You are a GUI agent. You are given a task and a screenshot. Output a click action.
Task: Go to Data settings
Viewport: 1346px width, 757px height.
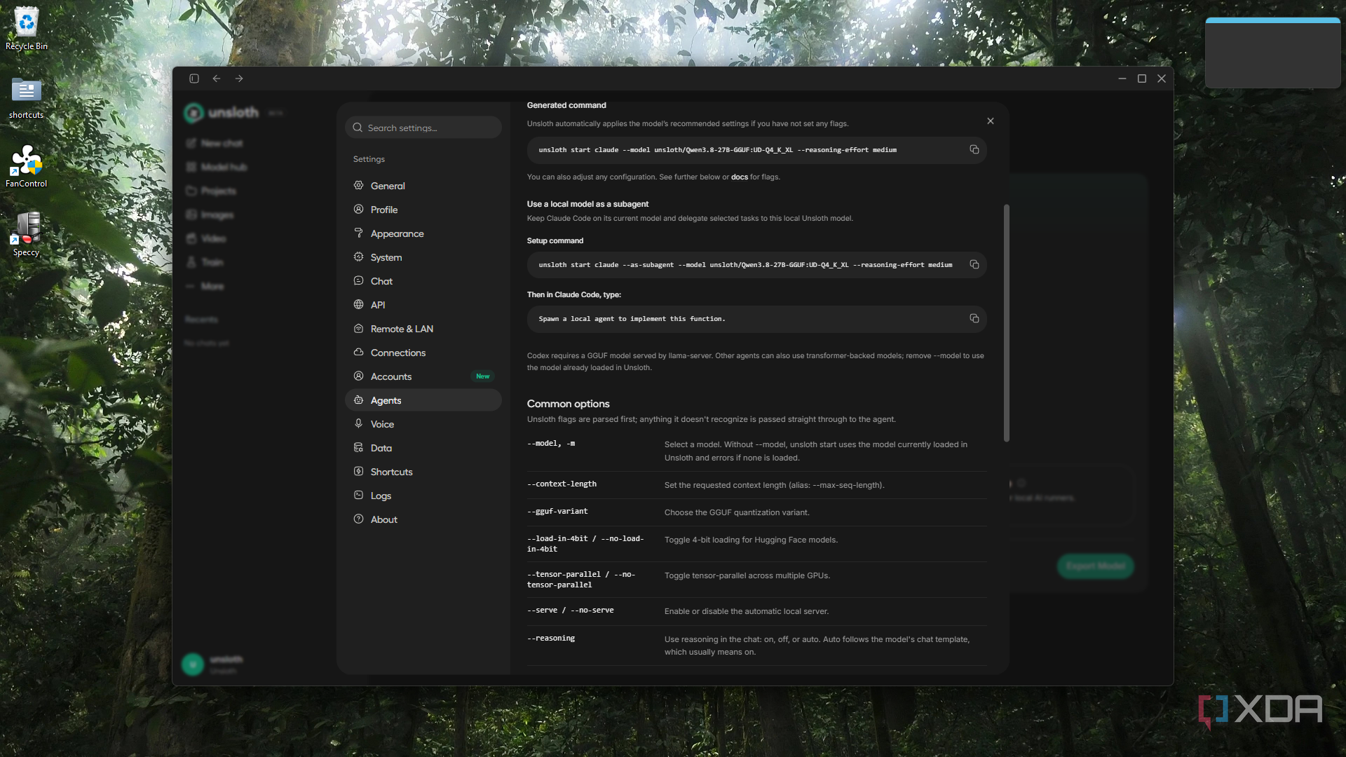(x=423, y=448)
